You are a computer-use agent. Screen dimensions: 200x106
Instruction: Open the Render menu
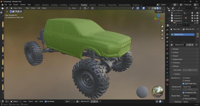pos(16,5)
